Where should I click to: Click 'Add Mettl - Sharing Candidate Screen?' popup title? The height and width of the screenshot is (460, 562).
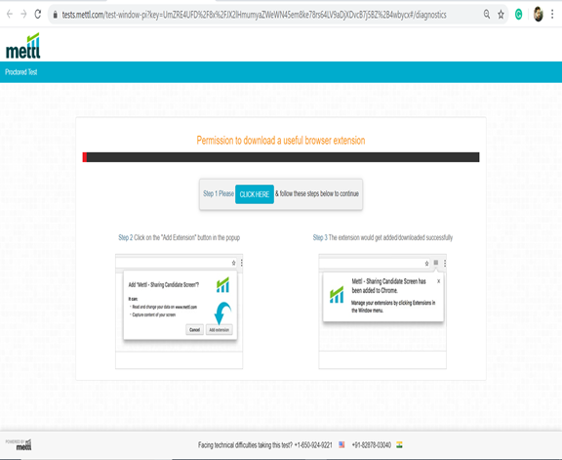pyautogui.click(x=164, y=285)
